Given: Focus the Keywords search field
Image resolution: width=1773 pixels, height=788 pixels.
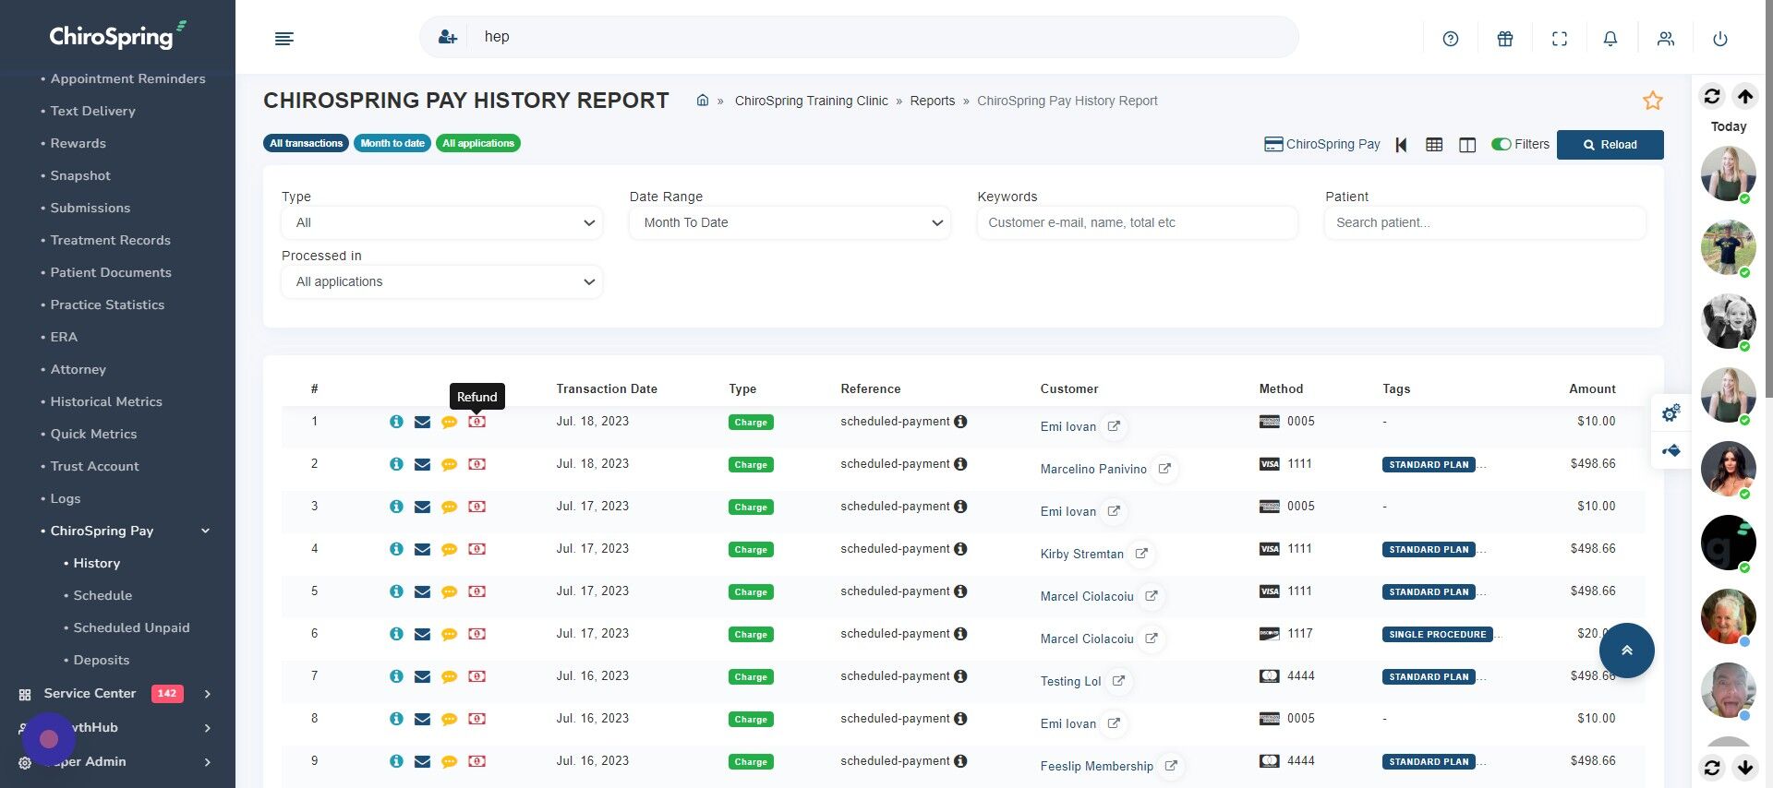Looking at the screenshot, I should click(1138, 223).
